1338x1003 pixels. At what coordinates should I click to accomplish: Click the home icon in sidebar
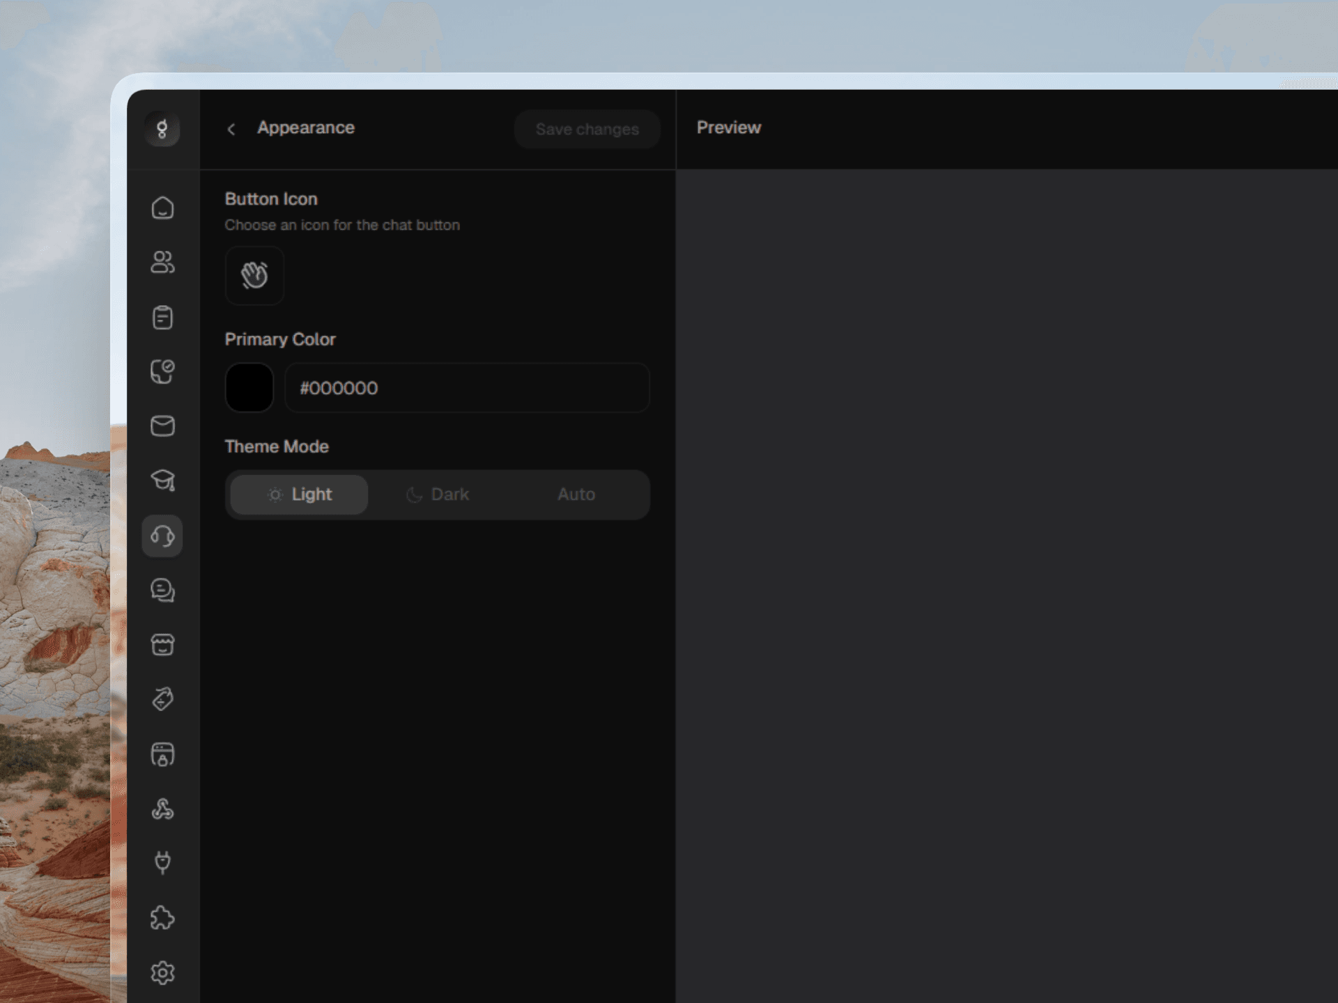(162, 208)
